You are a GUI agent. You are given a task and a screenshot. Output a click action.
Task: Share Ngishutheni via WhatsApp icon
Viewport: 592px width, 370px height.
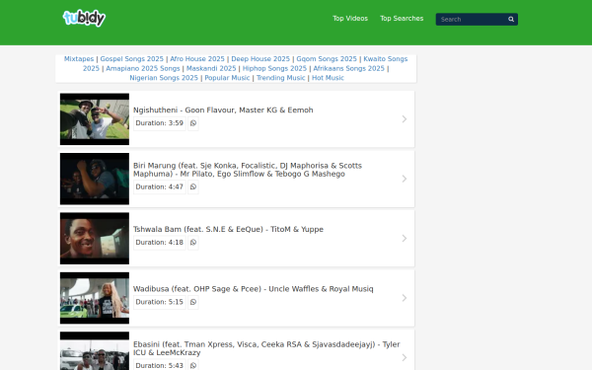pyautogui.click(x=193, y=123)
